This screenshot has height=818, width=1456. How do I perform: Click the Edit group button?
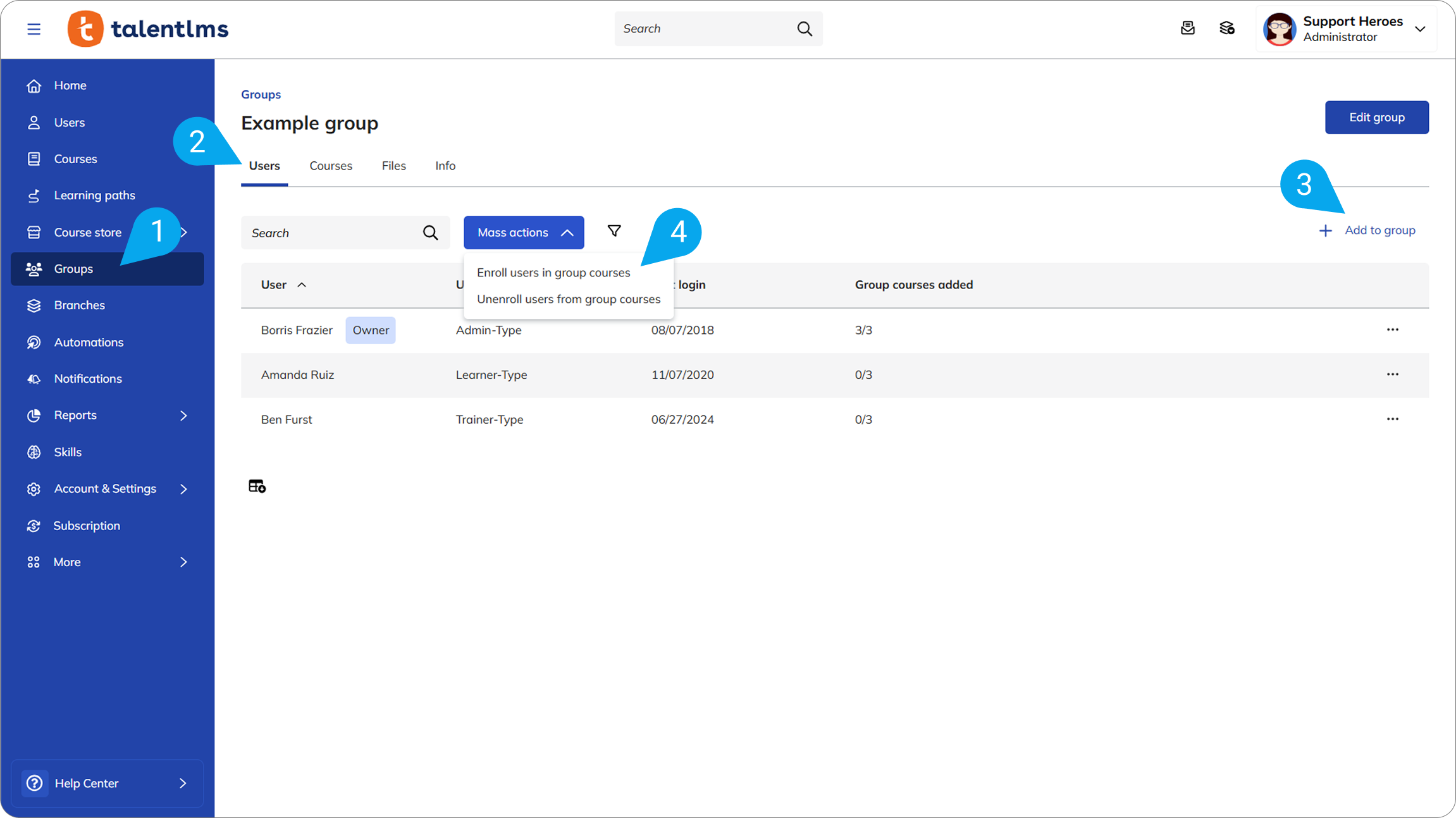pos(1376,117)
